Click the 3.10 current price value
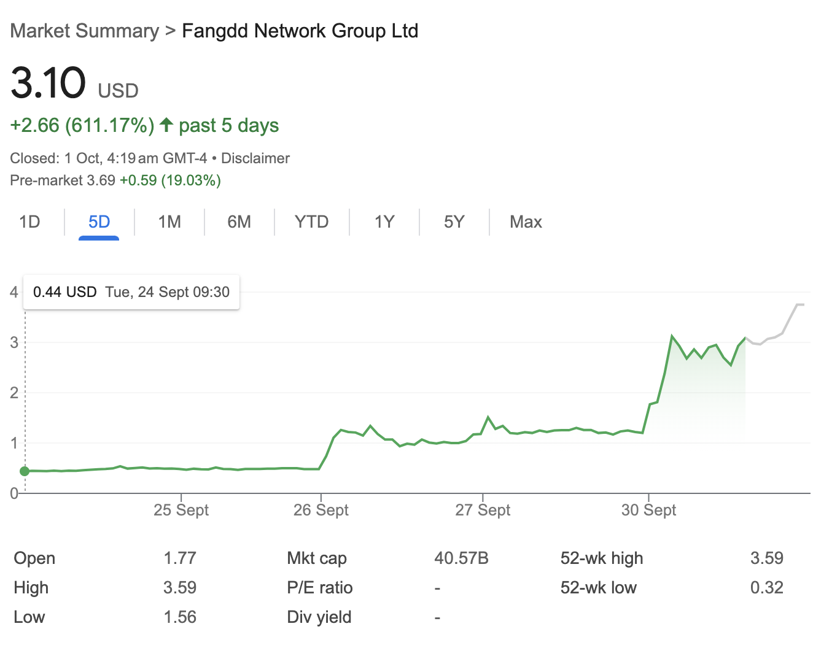Viewport: 840px width, 648px height. coord(48,83)
